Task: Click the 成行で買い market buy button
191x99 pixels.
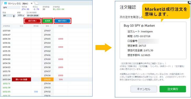Action: click(32, 21)
